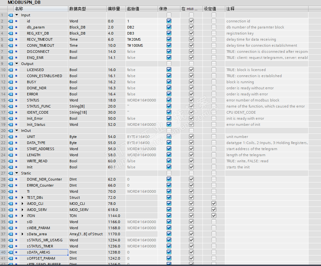Click the comment 'starts the init'
The image size is (321, 266).
coord(238,167)
